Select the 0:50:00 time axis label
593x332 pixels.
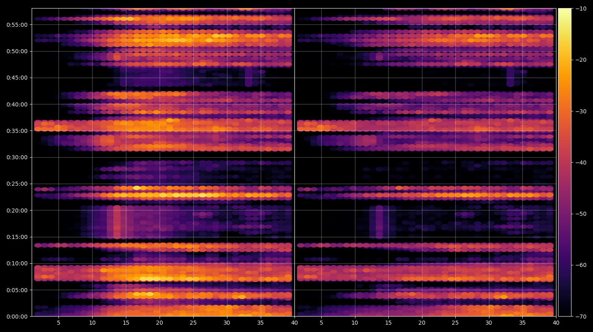17,51
